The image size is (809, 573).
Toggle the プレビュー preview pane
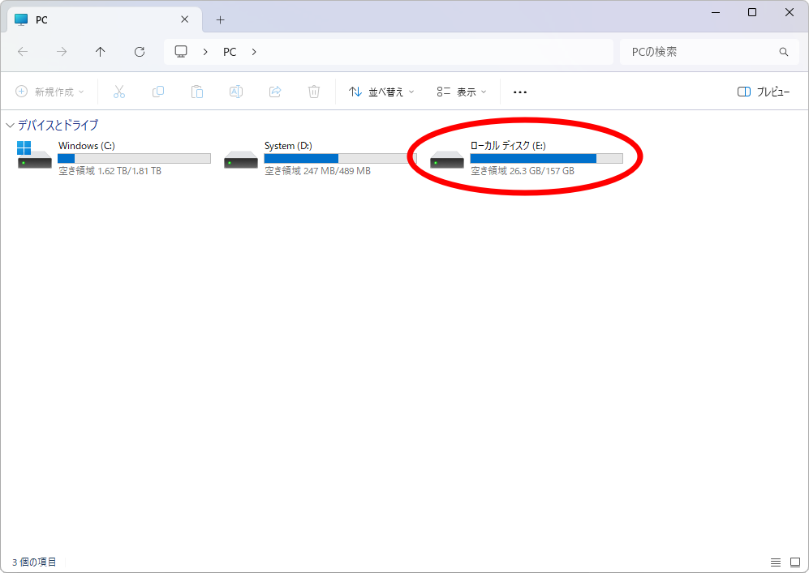(x=764, y=92)
